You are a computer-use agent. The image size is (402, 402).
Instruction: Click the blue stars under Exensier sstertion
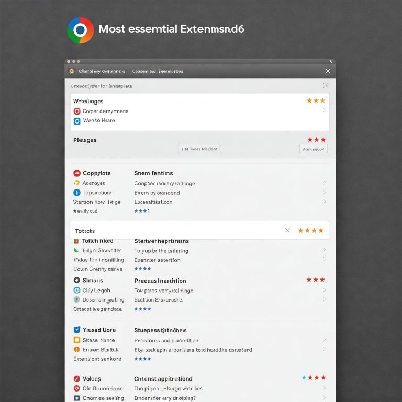(143, 269)
